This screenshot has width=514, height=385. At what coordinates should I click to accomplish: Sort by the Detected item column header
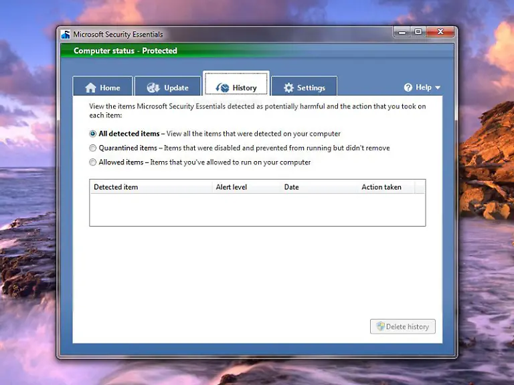[116, 187]
